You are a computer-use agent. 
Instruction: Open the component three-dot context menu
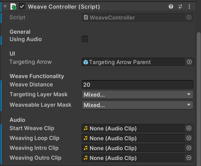pyautogui.click(x=189, y=6)
